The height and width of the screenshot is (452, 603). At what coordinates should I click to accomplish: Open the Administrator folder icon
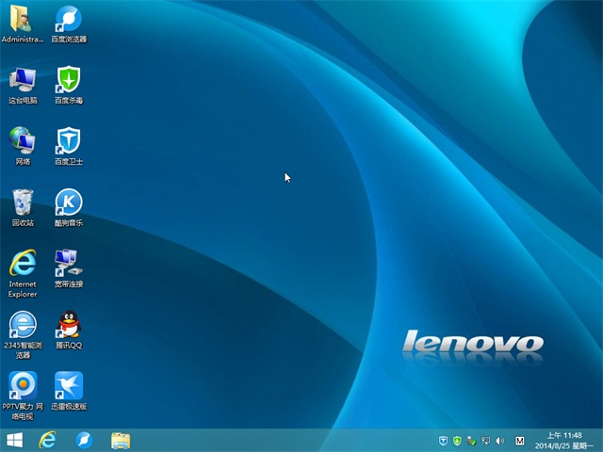(22, 19)
